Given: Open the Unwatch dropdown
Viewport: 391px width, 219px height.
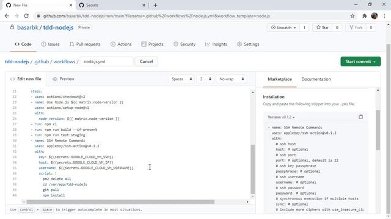Looking at the screenshot, I should (283, 27).
